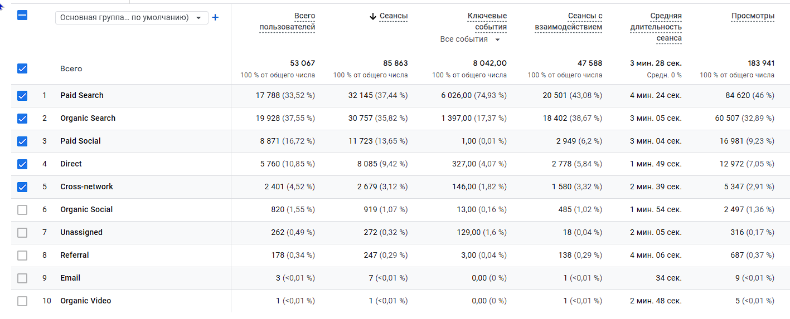Image resolution: width=790 pixels, height=319 pixels.
Task: Sort by Сеансы с взаимодействием column
Action: coord(568,22)
